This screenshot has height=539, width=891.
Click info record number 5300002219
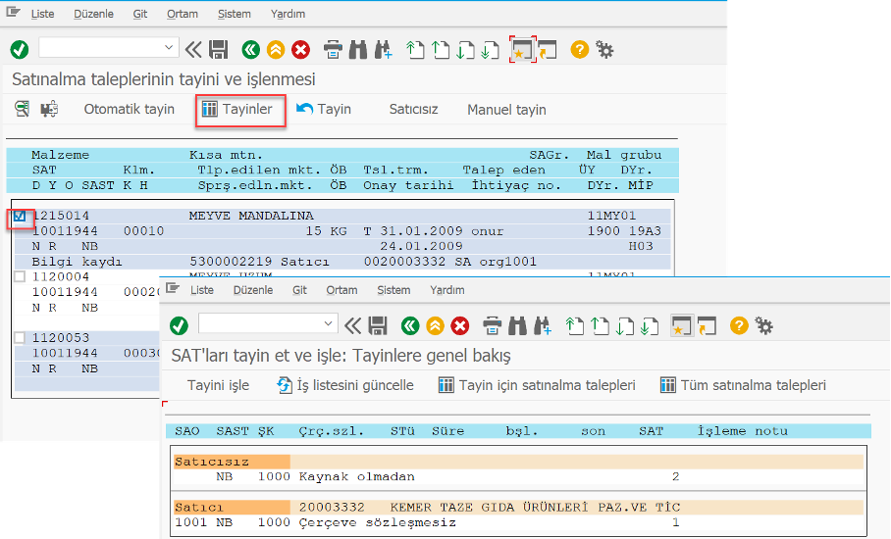(231, 262)
